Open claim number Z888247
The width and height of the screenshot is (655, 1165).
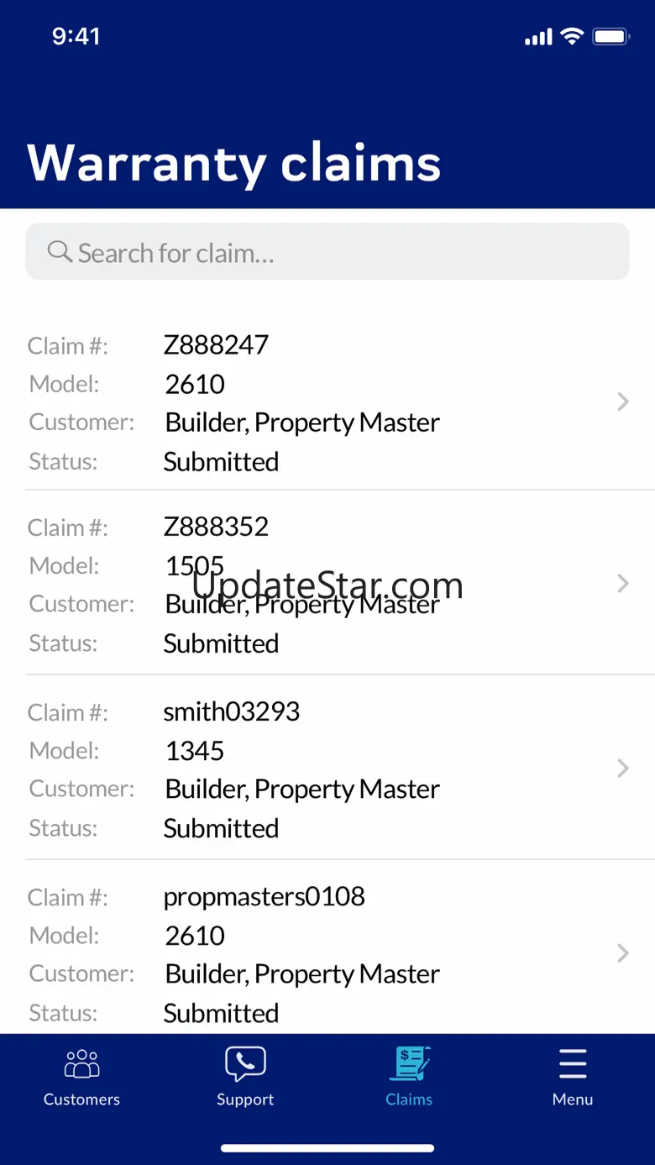(x=216, y=345)
